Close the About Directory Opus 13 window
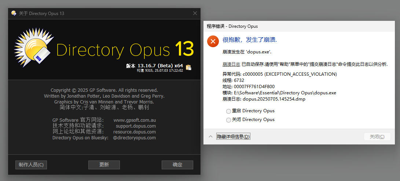This screenshot has height=181, width=400. point(195,13)
